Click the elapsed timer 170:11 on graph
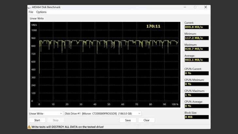The height and width of the screenshot is (134, 238). click(x=153, y=26)
